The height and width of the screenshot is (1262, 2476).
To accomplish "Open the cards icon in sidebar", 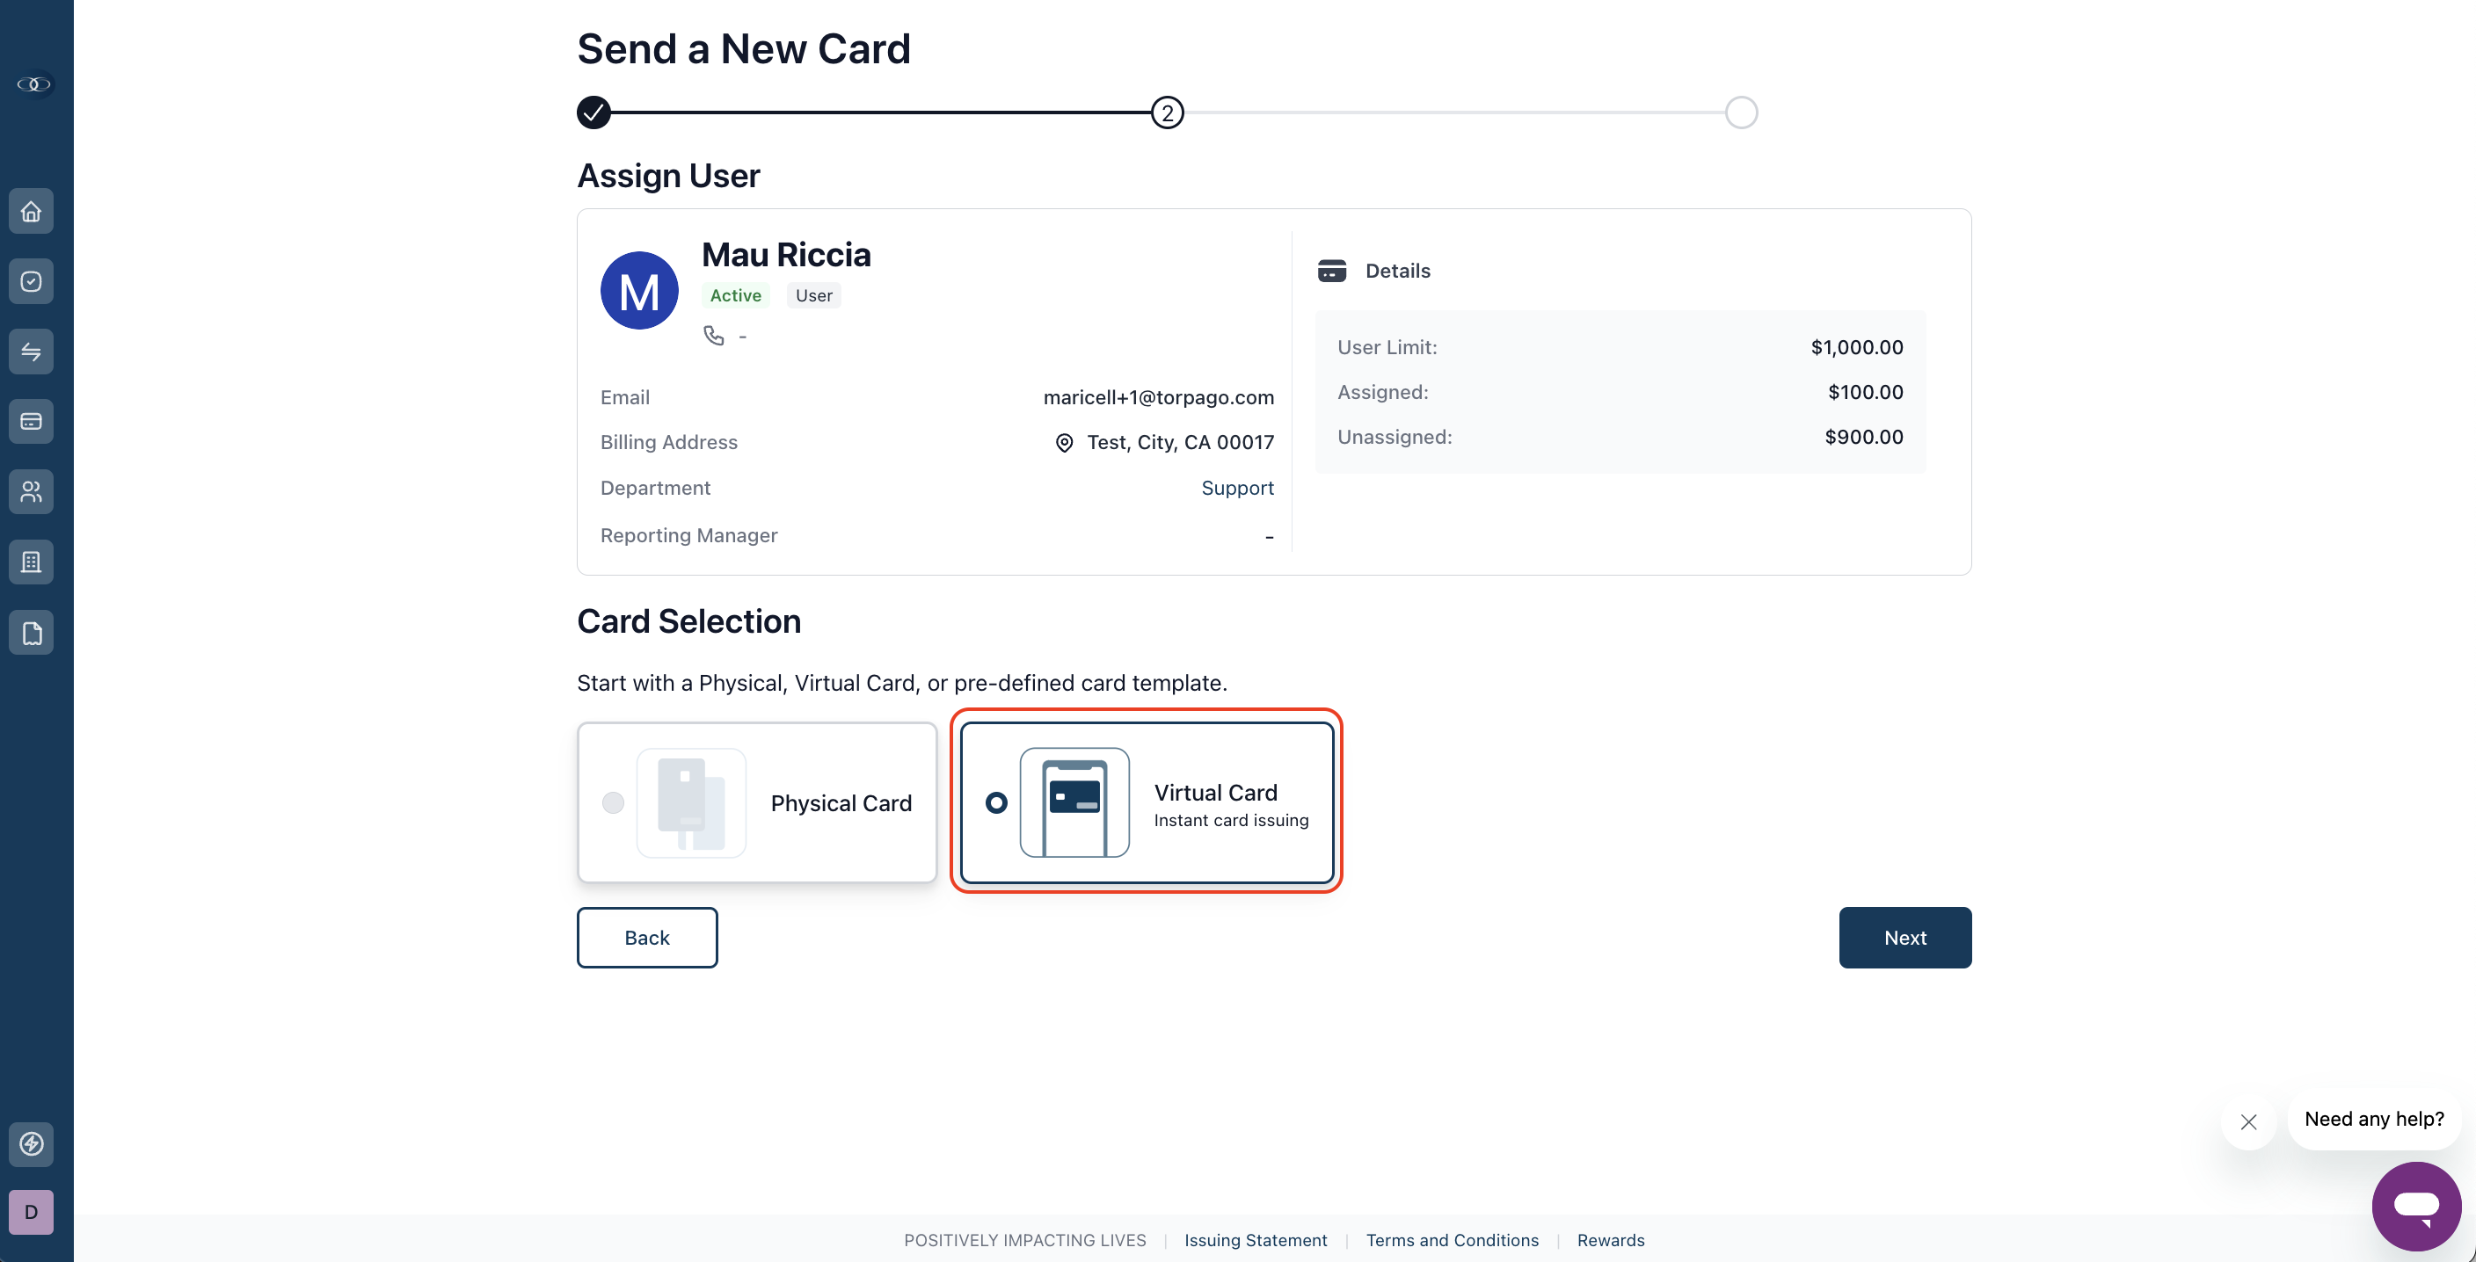I will (31, 422).
